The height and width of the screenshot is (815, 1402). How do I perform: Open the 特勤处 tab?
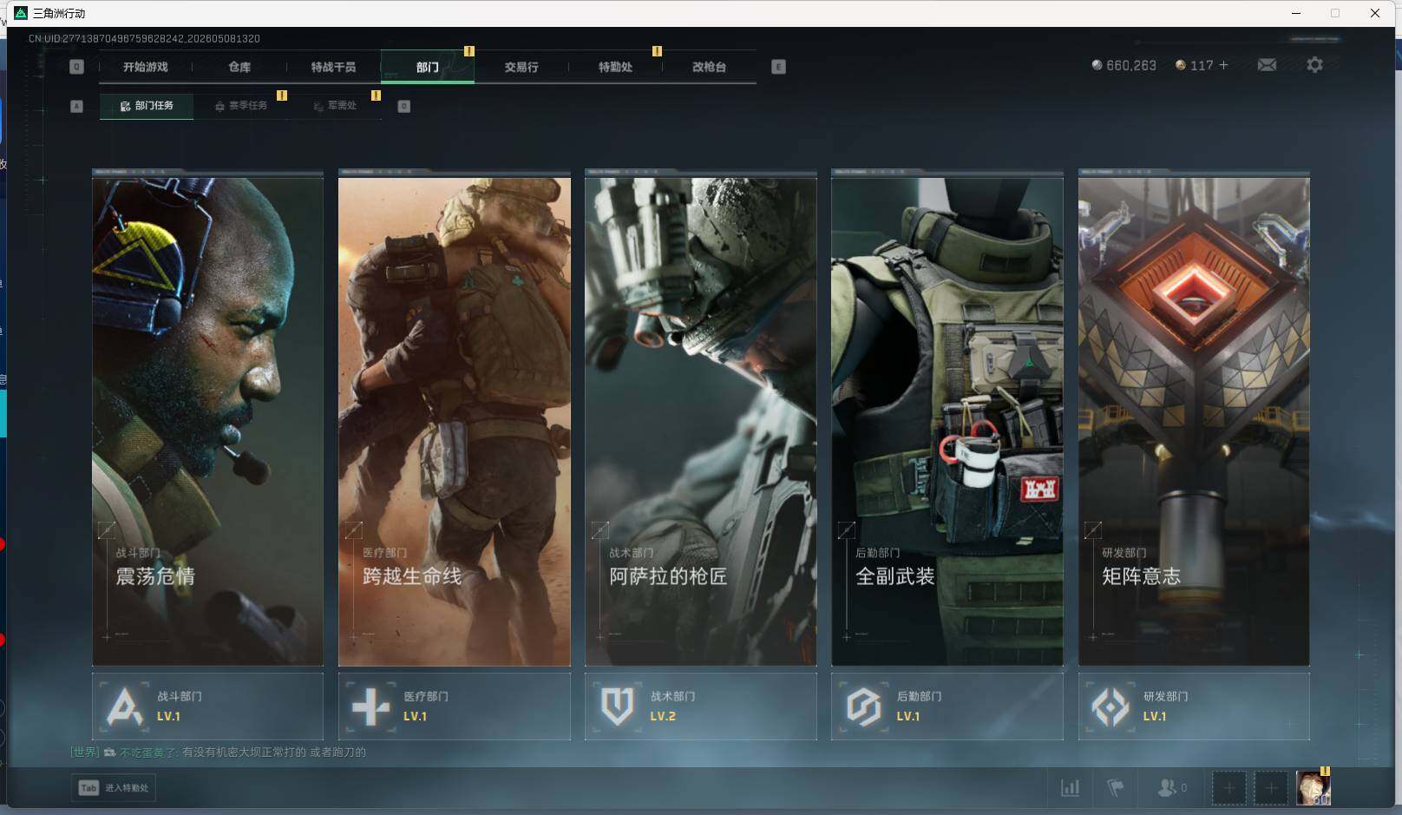tap(615, 67)
